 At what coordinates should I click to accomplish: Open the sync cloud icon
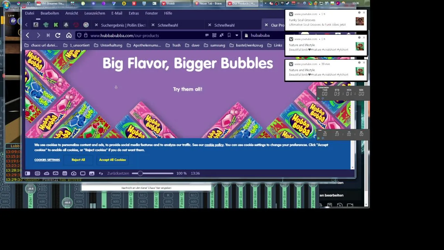(46, 173)
